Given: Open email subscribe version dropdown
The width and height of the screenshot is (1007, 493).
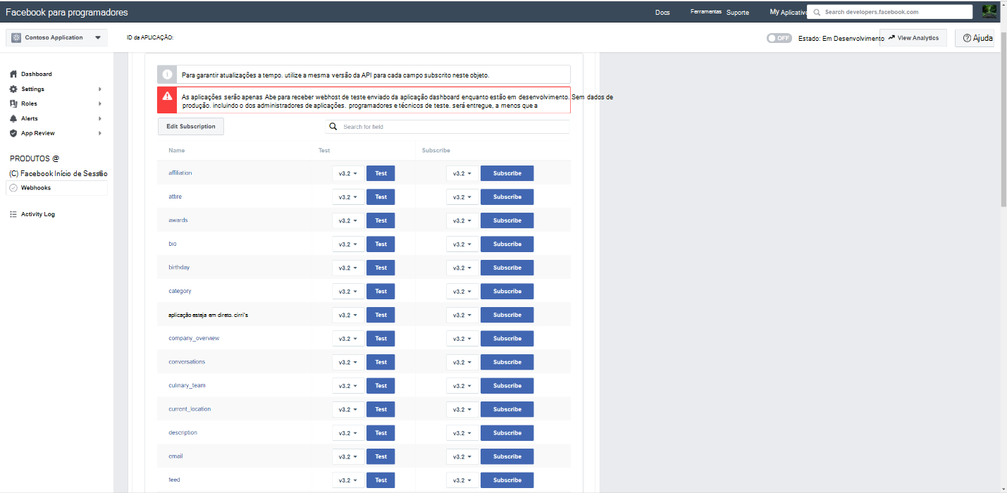Looking at the screenshot, I should point(462,456).
